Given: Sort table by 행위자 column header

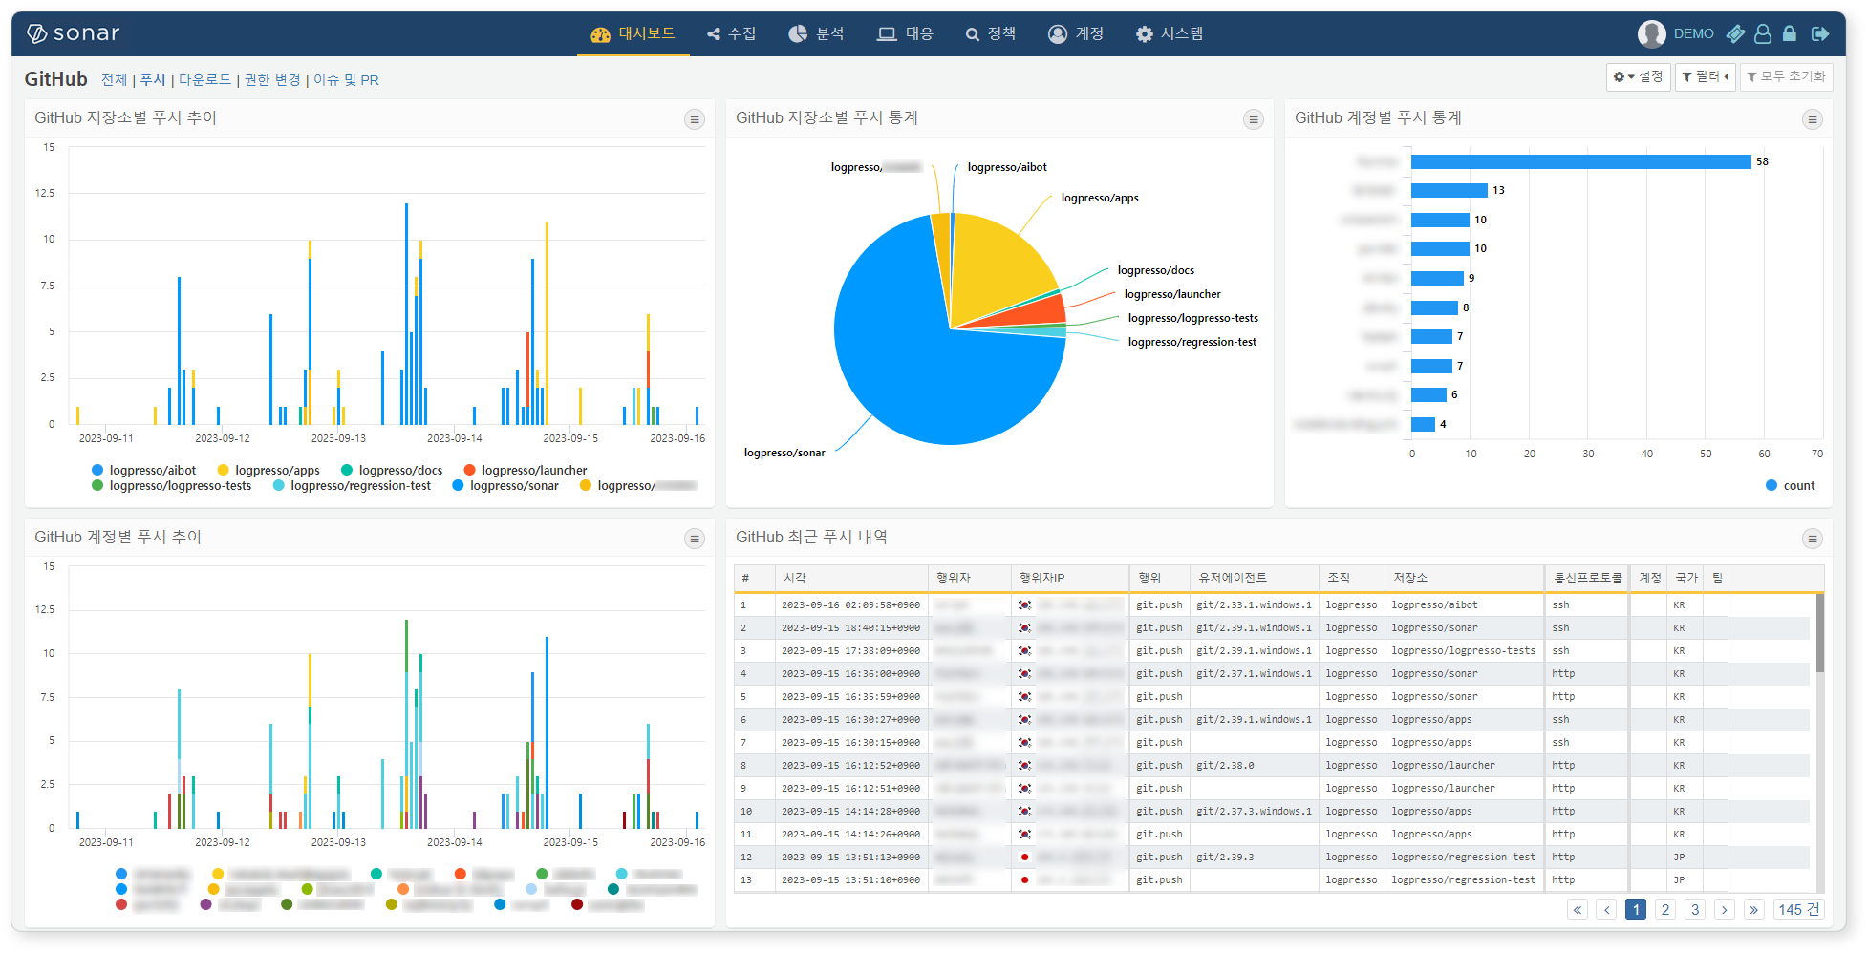Looking at the screenshot, I should coord(969,578).
